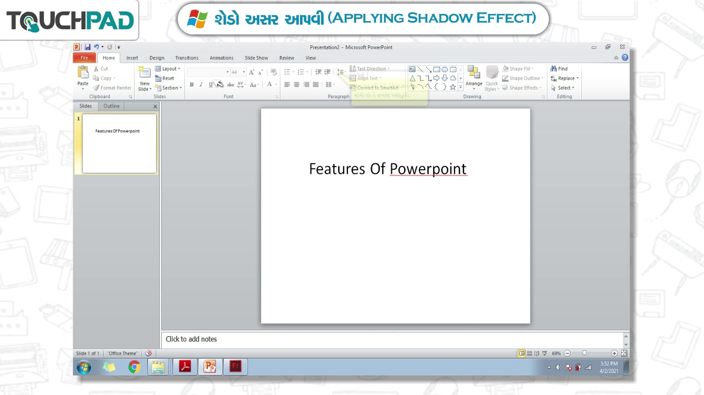The image size is (704, 395).
Task: Switch to the Design tab
Action: 157,58
